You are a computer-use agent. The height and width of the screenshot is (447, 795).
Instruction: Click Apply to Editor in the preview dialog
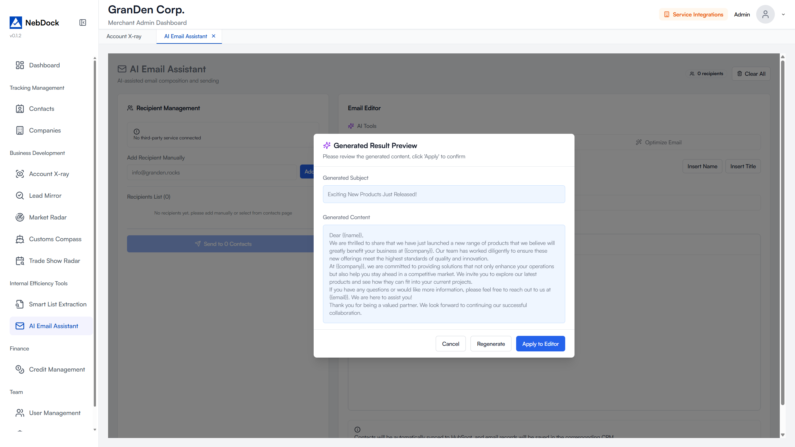540,344
